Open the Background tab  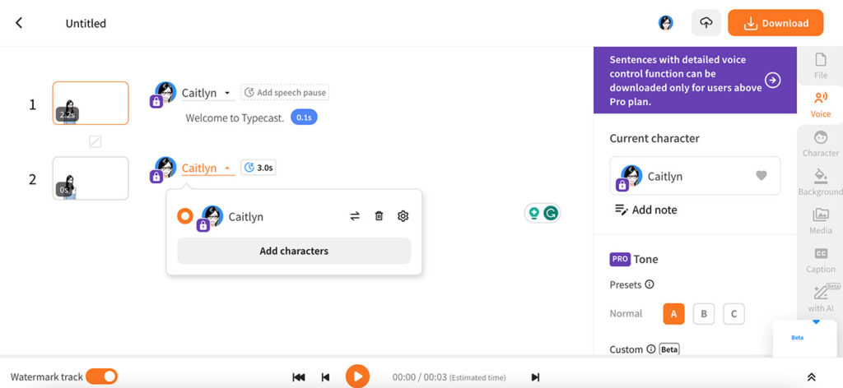(x=821, y=182)
